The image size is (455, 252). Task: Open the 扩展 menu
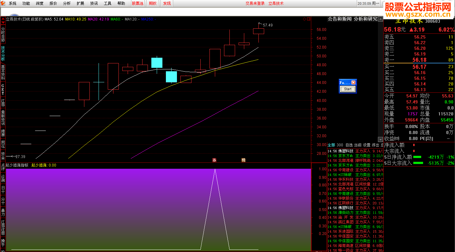tap(81, 3)
